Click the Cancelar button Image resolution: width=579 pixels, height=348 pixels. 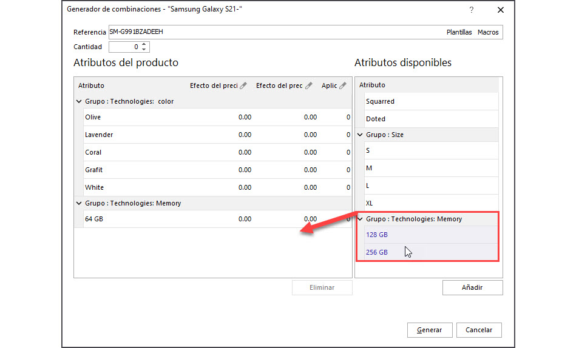pos(479,330)
